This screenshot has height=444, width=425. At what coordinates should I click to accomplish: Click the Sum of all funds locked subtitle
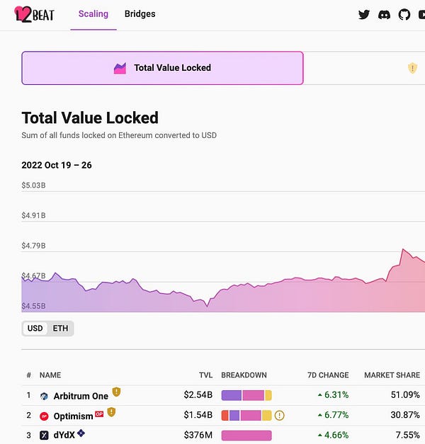(x=119, y=135)
